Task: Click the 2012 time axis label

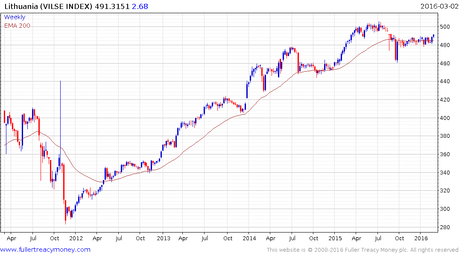Action: (76, 238)
